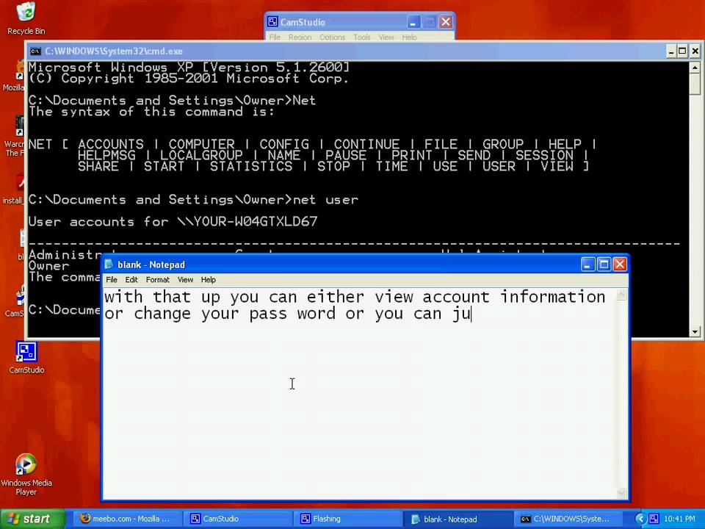
Task: Open CamStudio View menu
Action: click(386, 37)
